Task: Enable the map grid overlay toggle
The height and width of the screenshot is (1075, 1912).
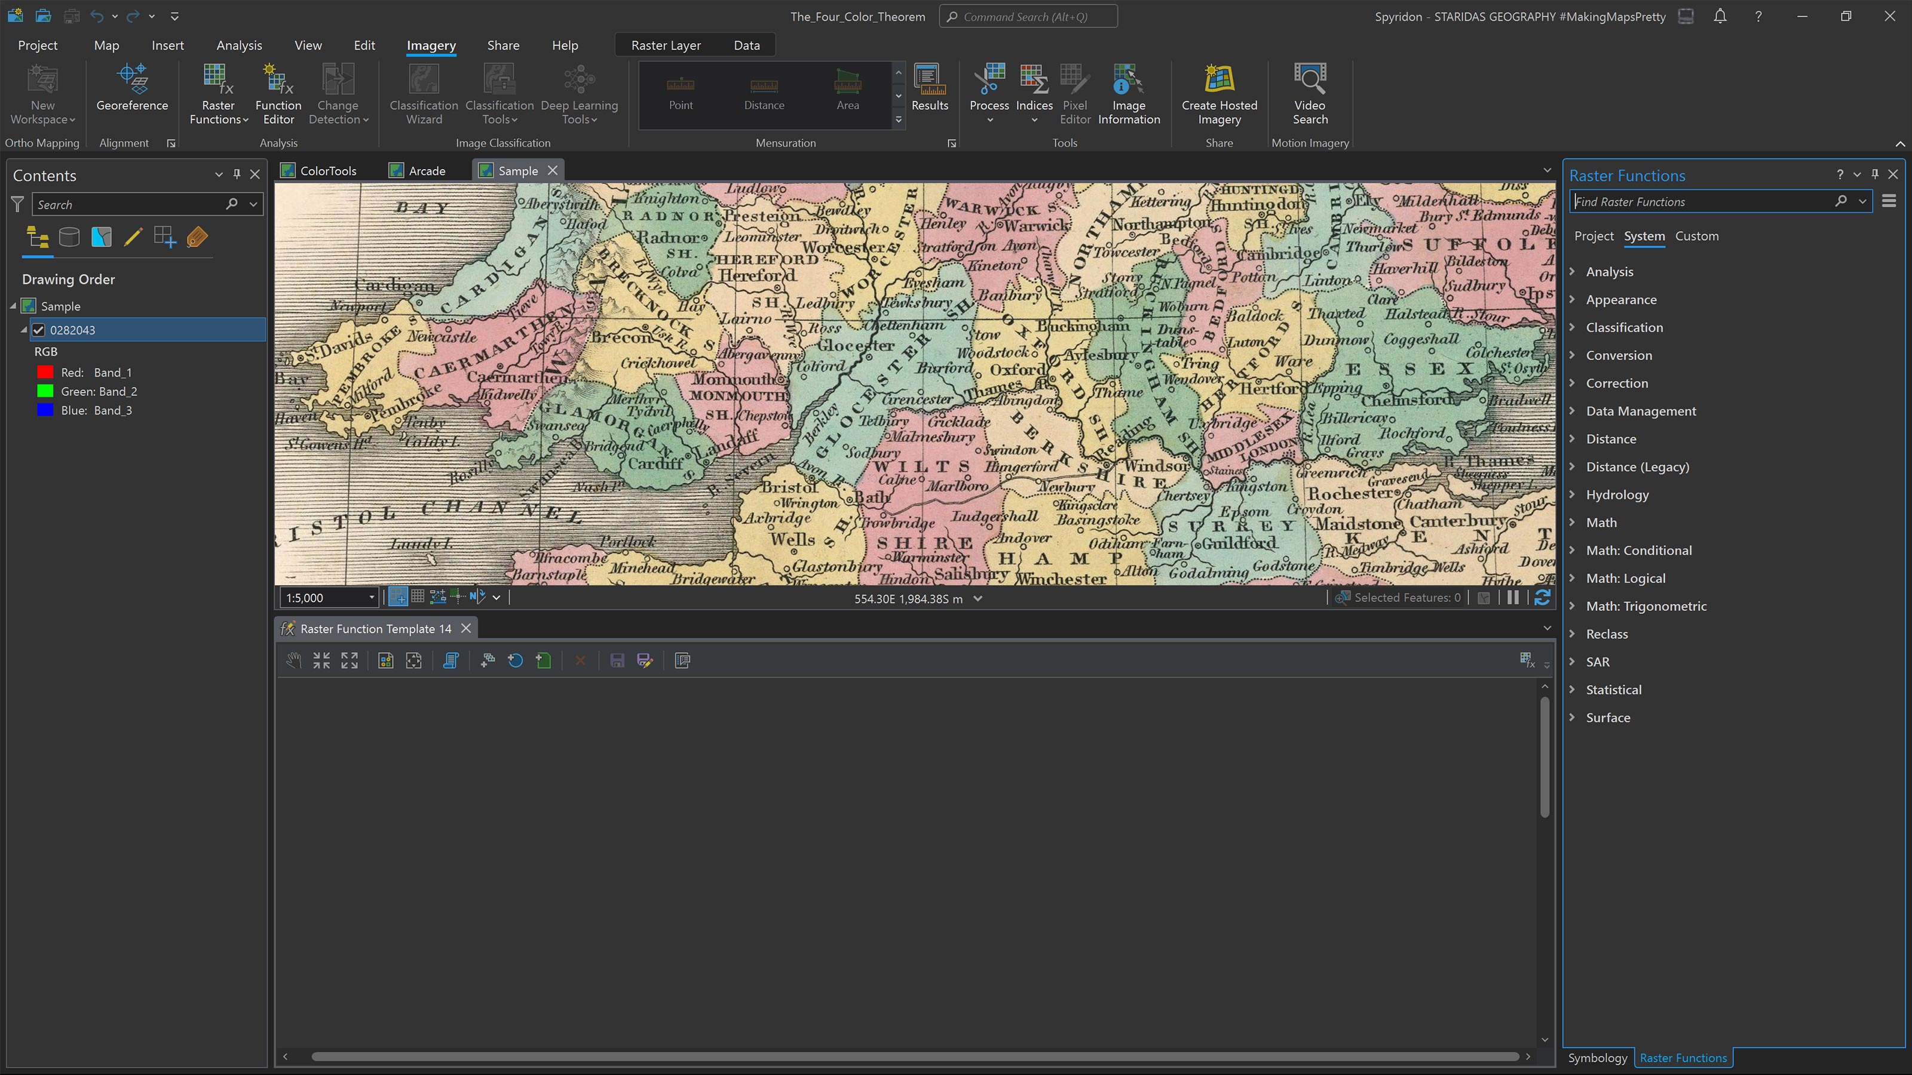Action: point(418,597)
